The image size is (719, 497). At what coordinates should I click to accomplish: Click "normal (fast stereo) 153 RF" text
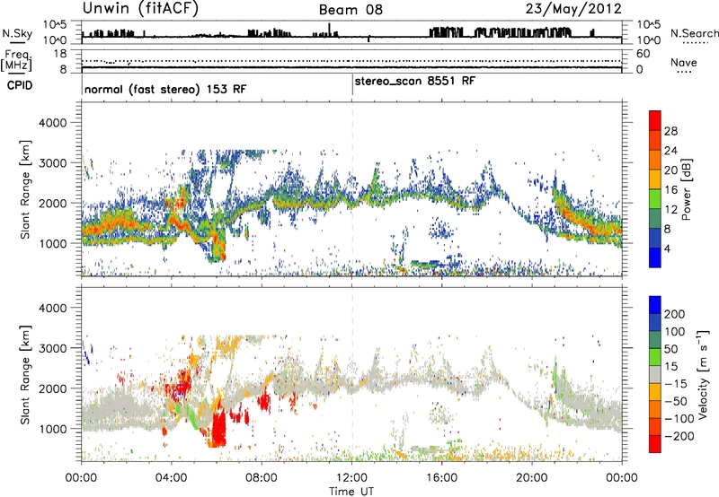coord(165,89)
